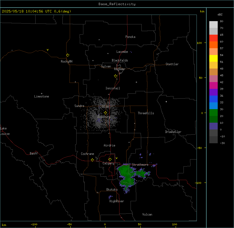Click the Sundre city label
234x228 pixels.
tap(79, 106)
